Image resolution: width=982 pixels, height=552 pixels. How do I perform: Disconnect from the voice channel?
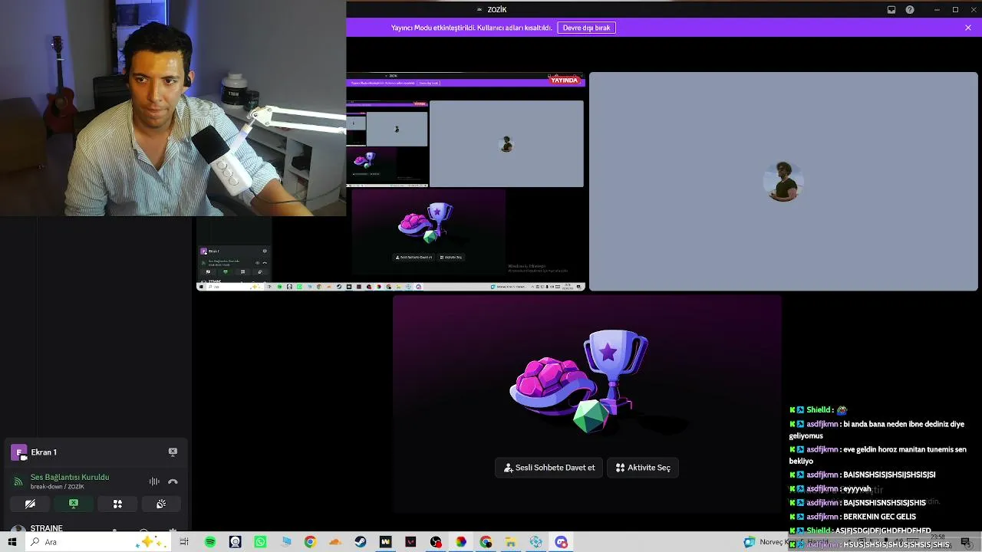tap(173, 481)
